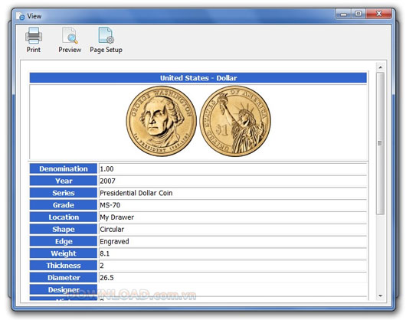The height and width of the screenshot is (320, 406).
Task: Select the year value 2007
Action: click(x=107, y=181)
